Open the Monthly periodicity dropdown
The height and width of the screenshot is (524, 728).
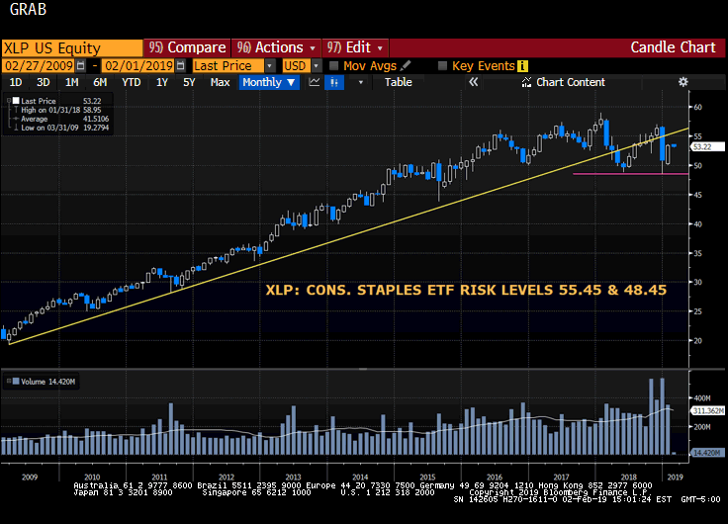point(269,82)
